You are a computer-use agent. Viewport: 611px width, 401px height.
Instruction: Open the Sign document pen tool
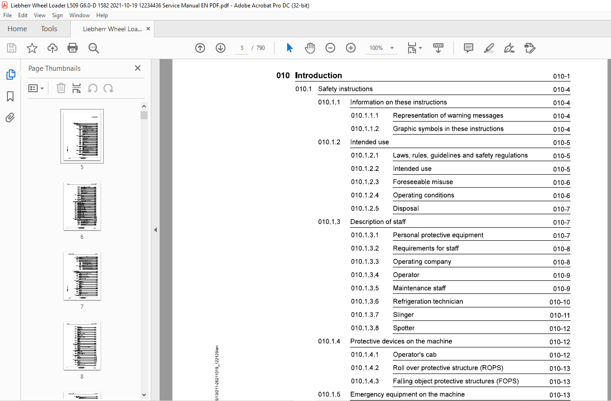point(510,48)
